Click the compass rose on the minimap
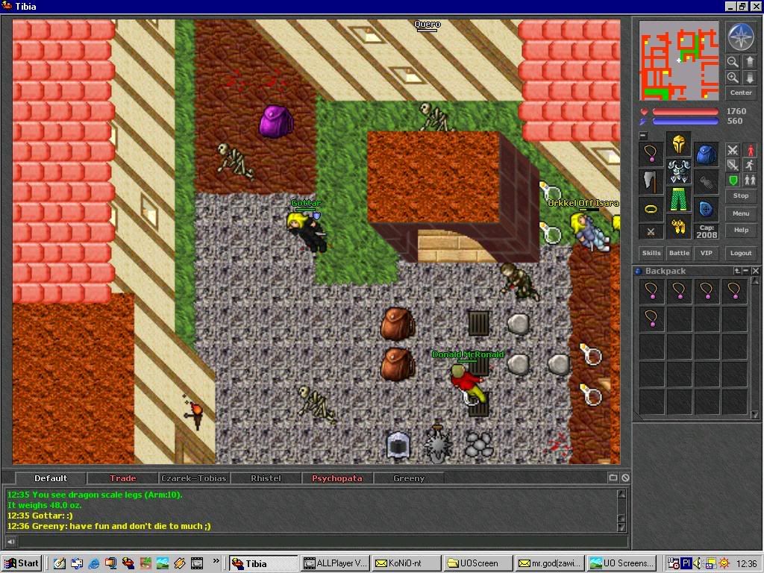This screenshot has height=573, width=764. (x=741, y=37)
